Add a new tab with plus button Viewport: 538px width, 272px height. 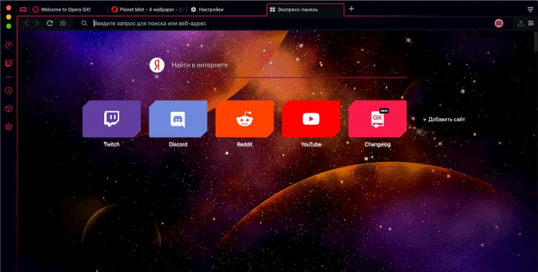[x=351, y=9]
